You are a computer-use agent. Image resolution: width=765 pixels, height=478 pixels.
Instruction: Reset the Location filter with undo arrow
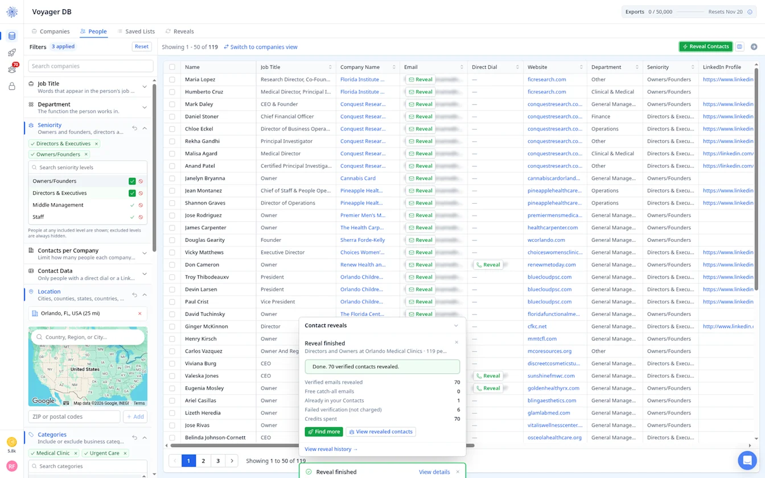point(135,295)
